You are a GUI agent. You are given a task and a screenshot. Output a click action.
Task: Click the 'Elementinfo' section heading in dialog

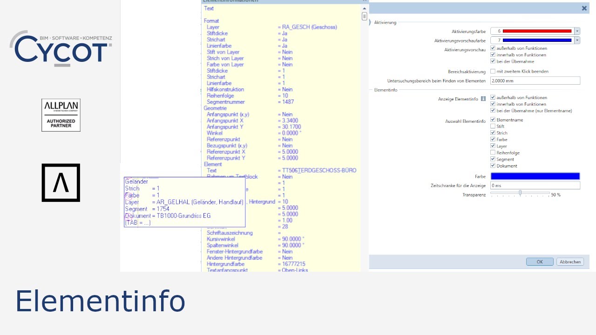coord(386,90)
